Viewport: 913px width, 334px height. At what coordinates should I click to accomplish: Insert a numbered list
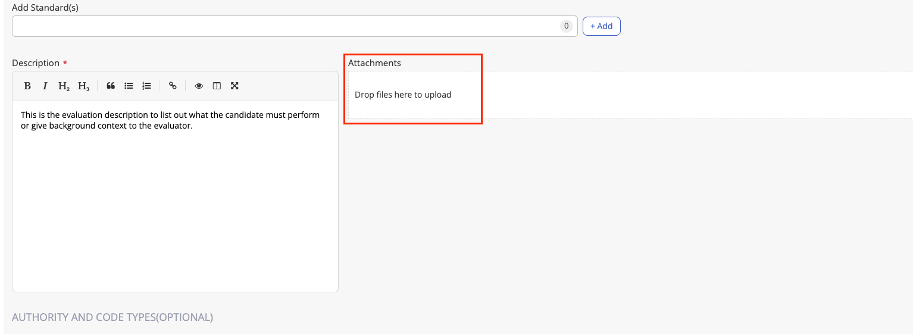(x=146, y=86)
